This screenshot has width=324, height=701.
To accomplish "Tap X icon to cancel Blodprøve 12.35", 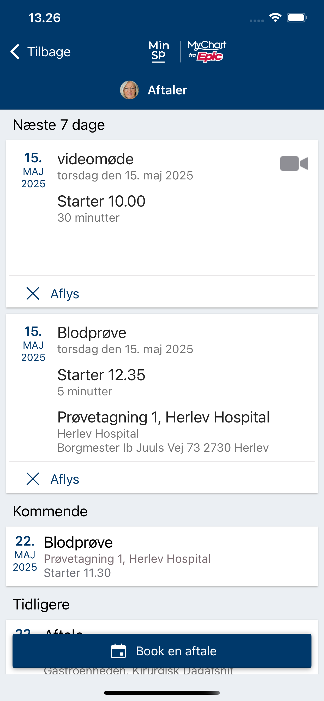I will 33,479.
